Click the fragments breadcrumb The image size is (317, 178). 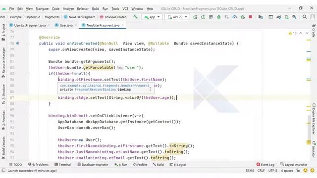(x=52, y=17)
